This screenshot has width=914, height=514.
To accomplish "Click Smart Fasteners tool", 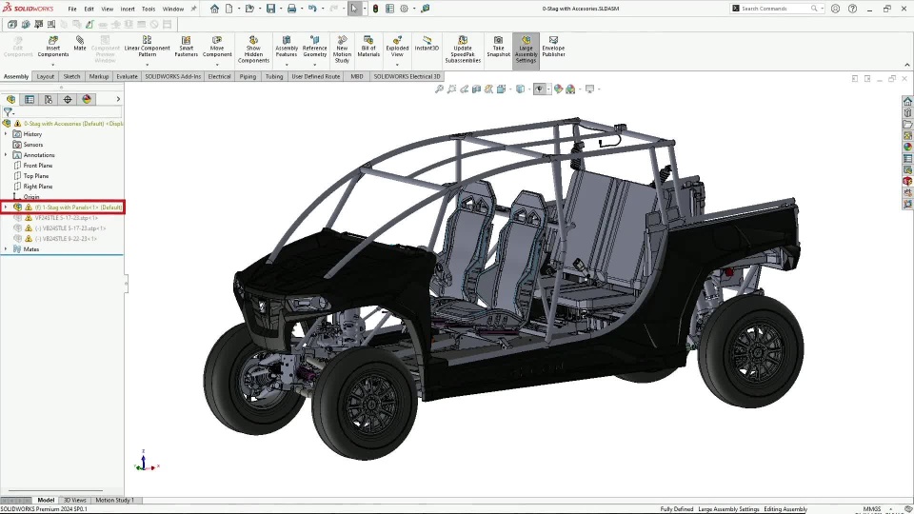I will tap(186, 47).
